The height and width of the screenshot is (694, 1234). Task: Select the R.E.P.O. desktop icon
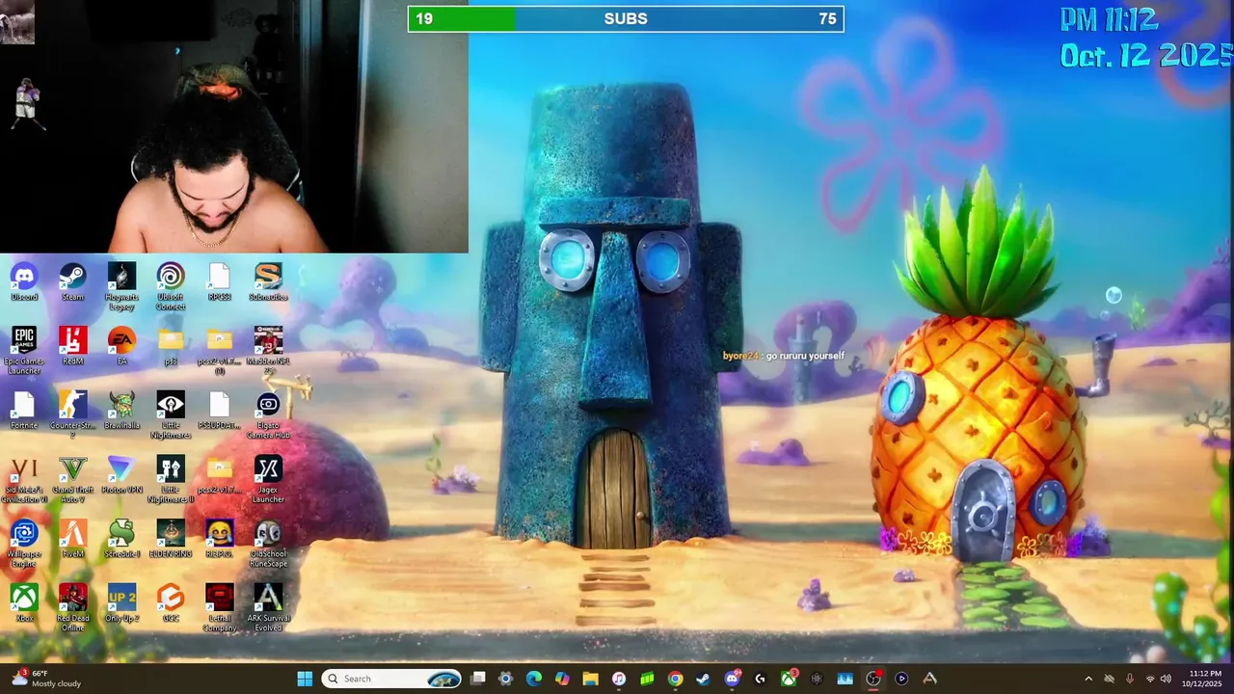pyautogui.click(x=219, y=539)
